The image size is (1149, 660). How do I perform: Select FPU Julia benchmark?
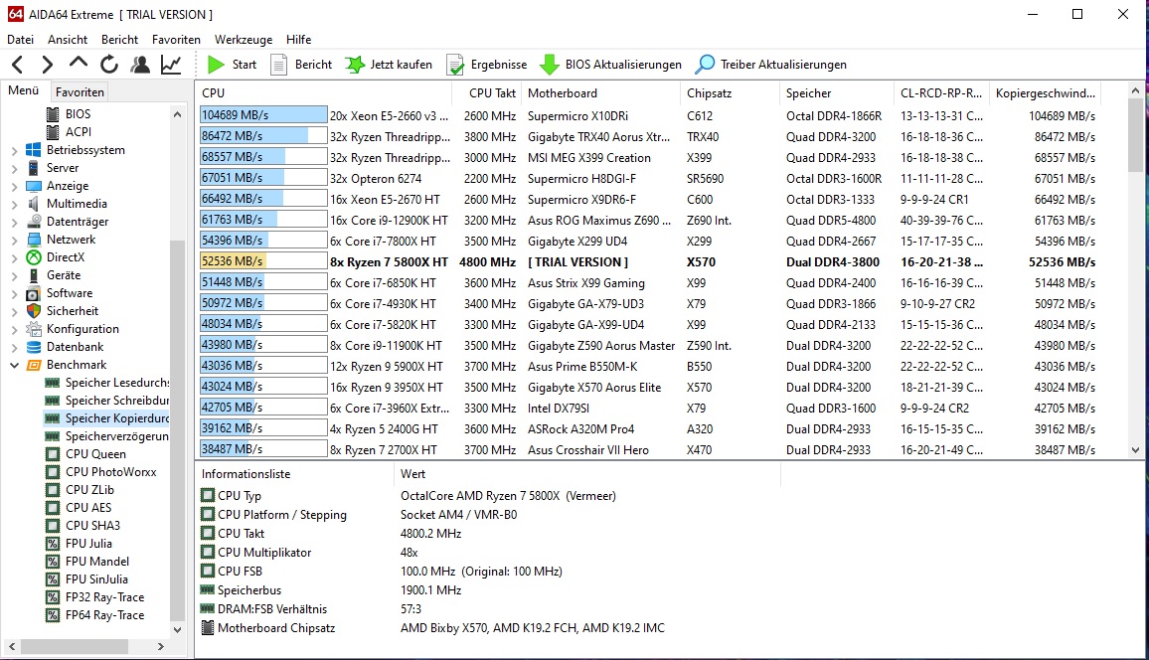tap(88, 544)
